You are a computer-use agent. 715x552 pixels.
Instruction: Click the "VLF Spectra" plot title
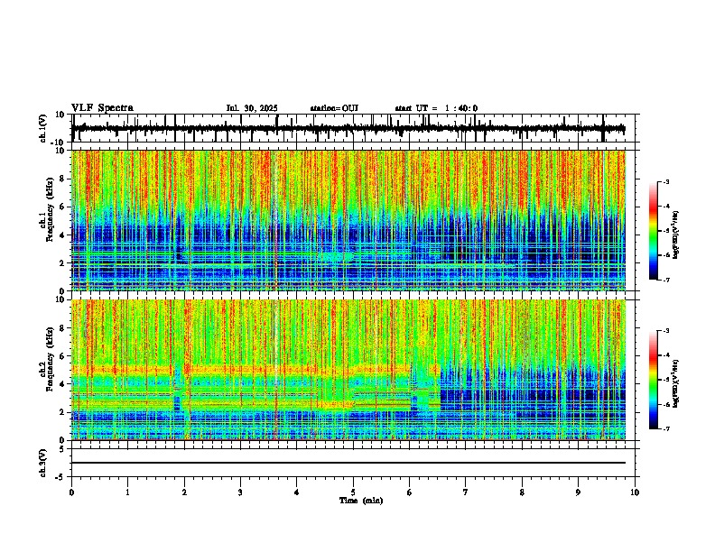(x=102, y=108)
